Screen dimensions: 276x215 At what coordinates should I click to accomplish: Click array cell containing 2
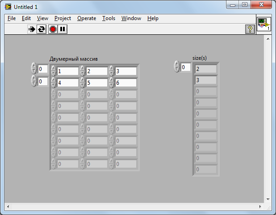[97, 71]
